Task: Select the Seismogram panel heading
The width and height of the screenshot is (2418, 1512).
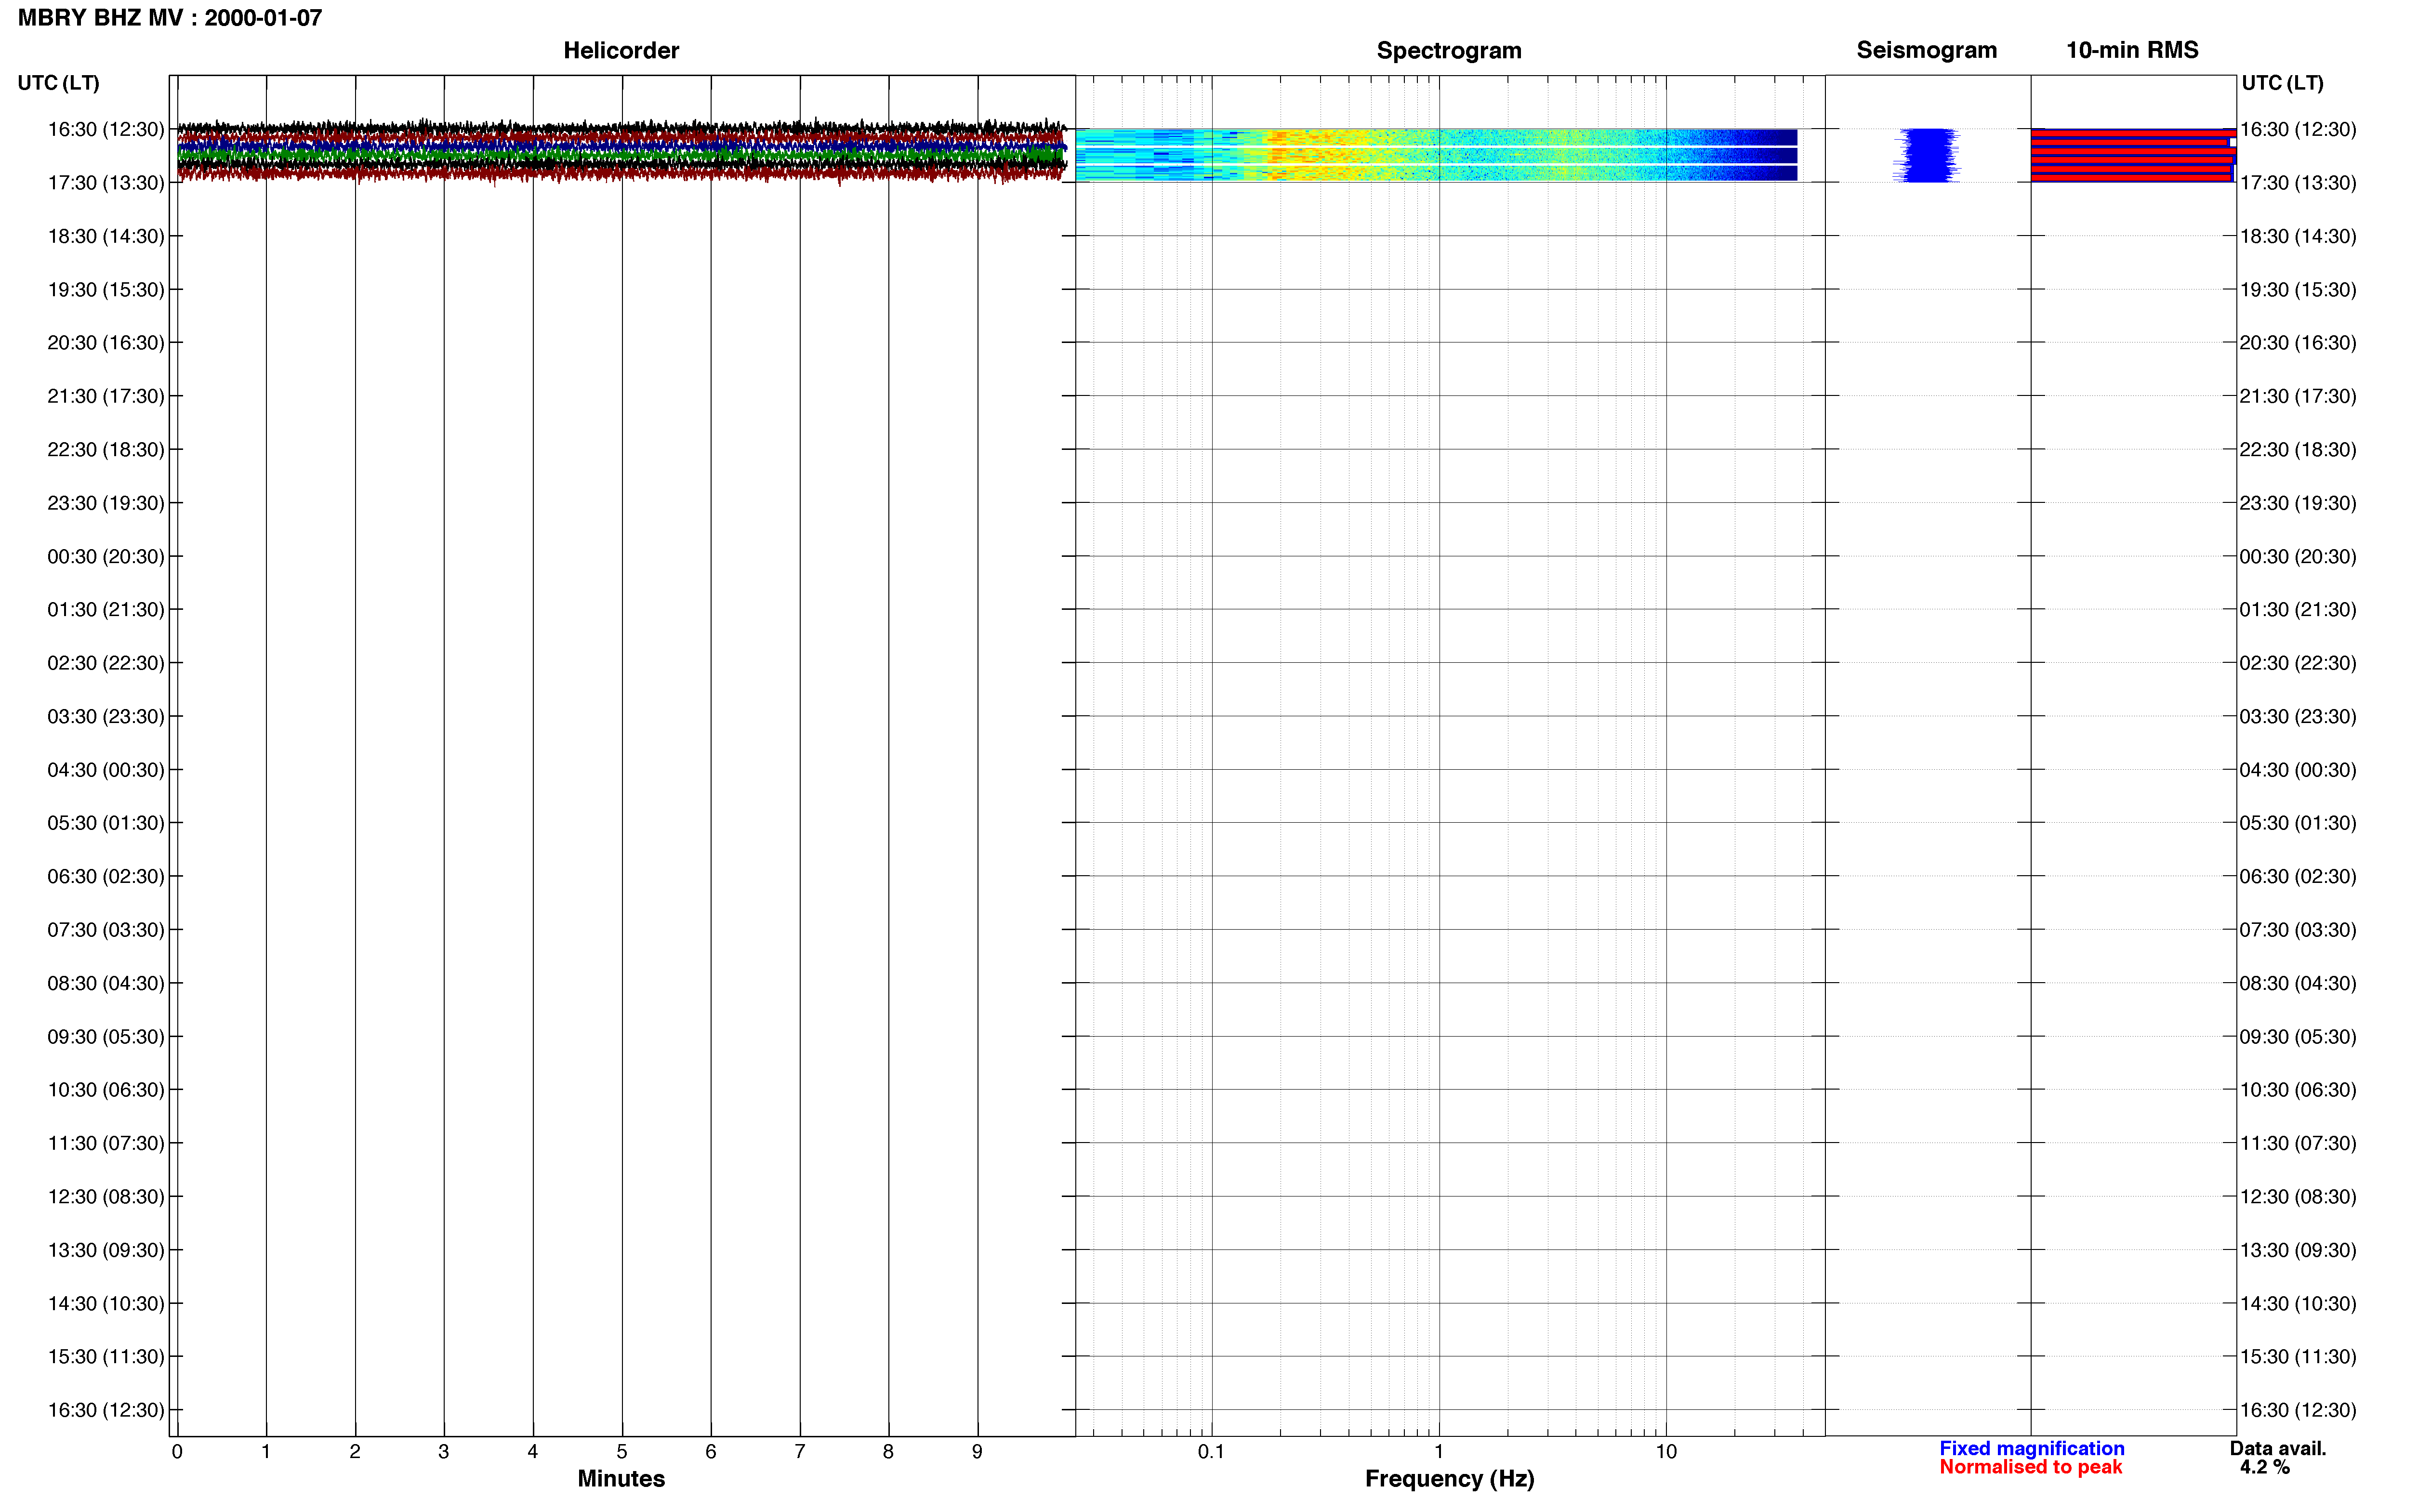Action: click(1926, 50)
